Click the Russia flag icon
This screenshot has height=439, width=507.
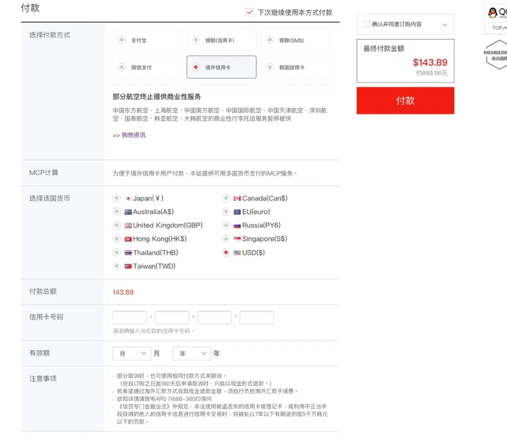pos(237,225)
